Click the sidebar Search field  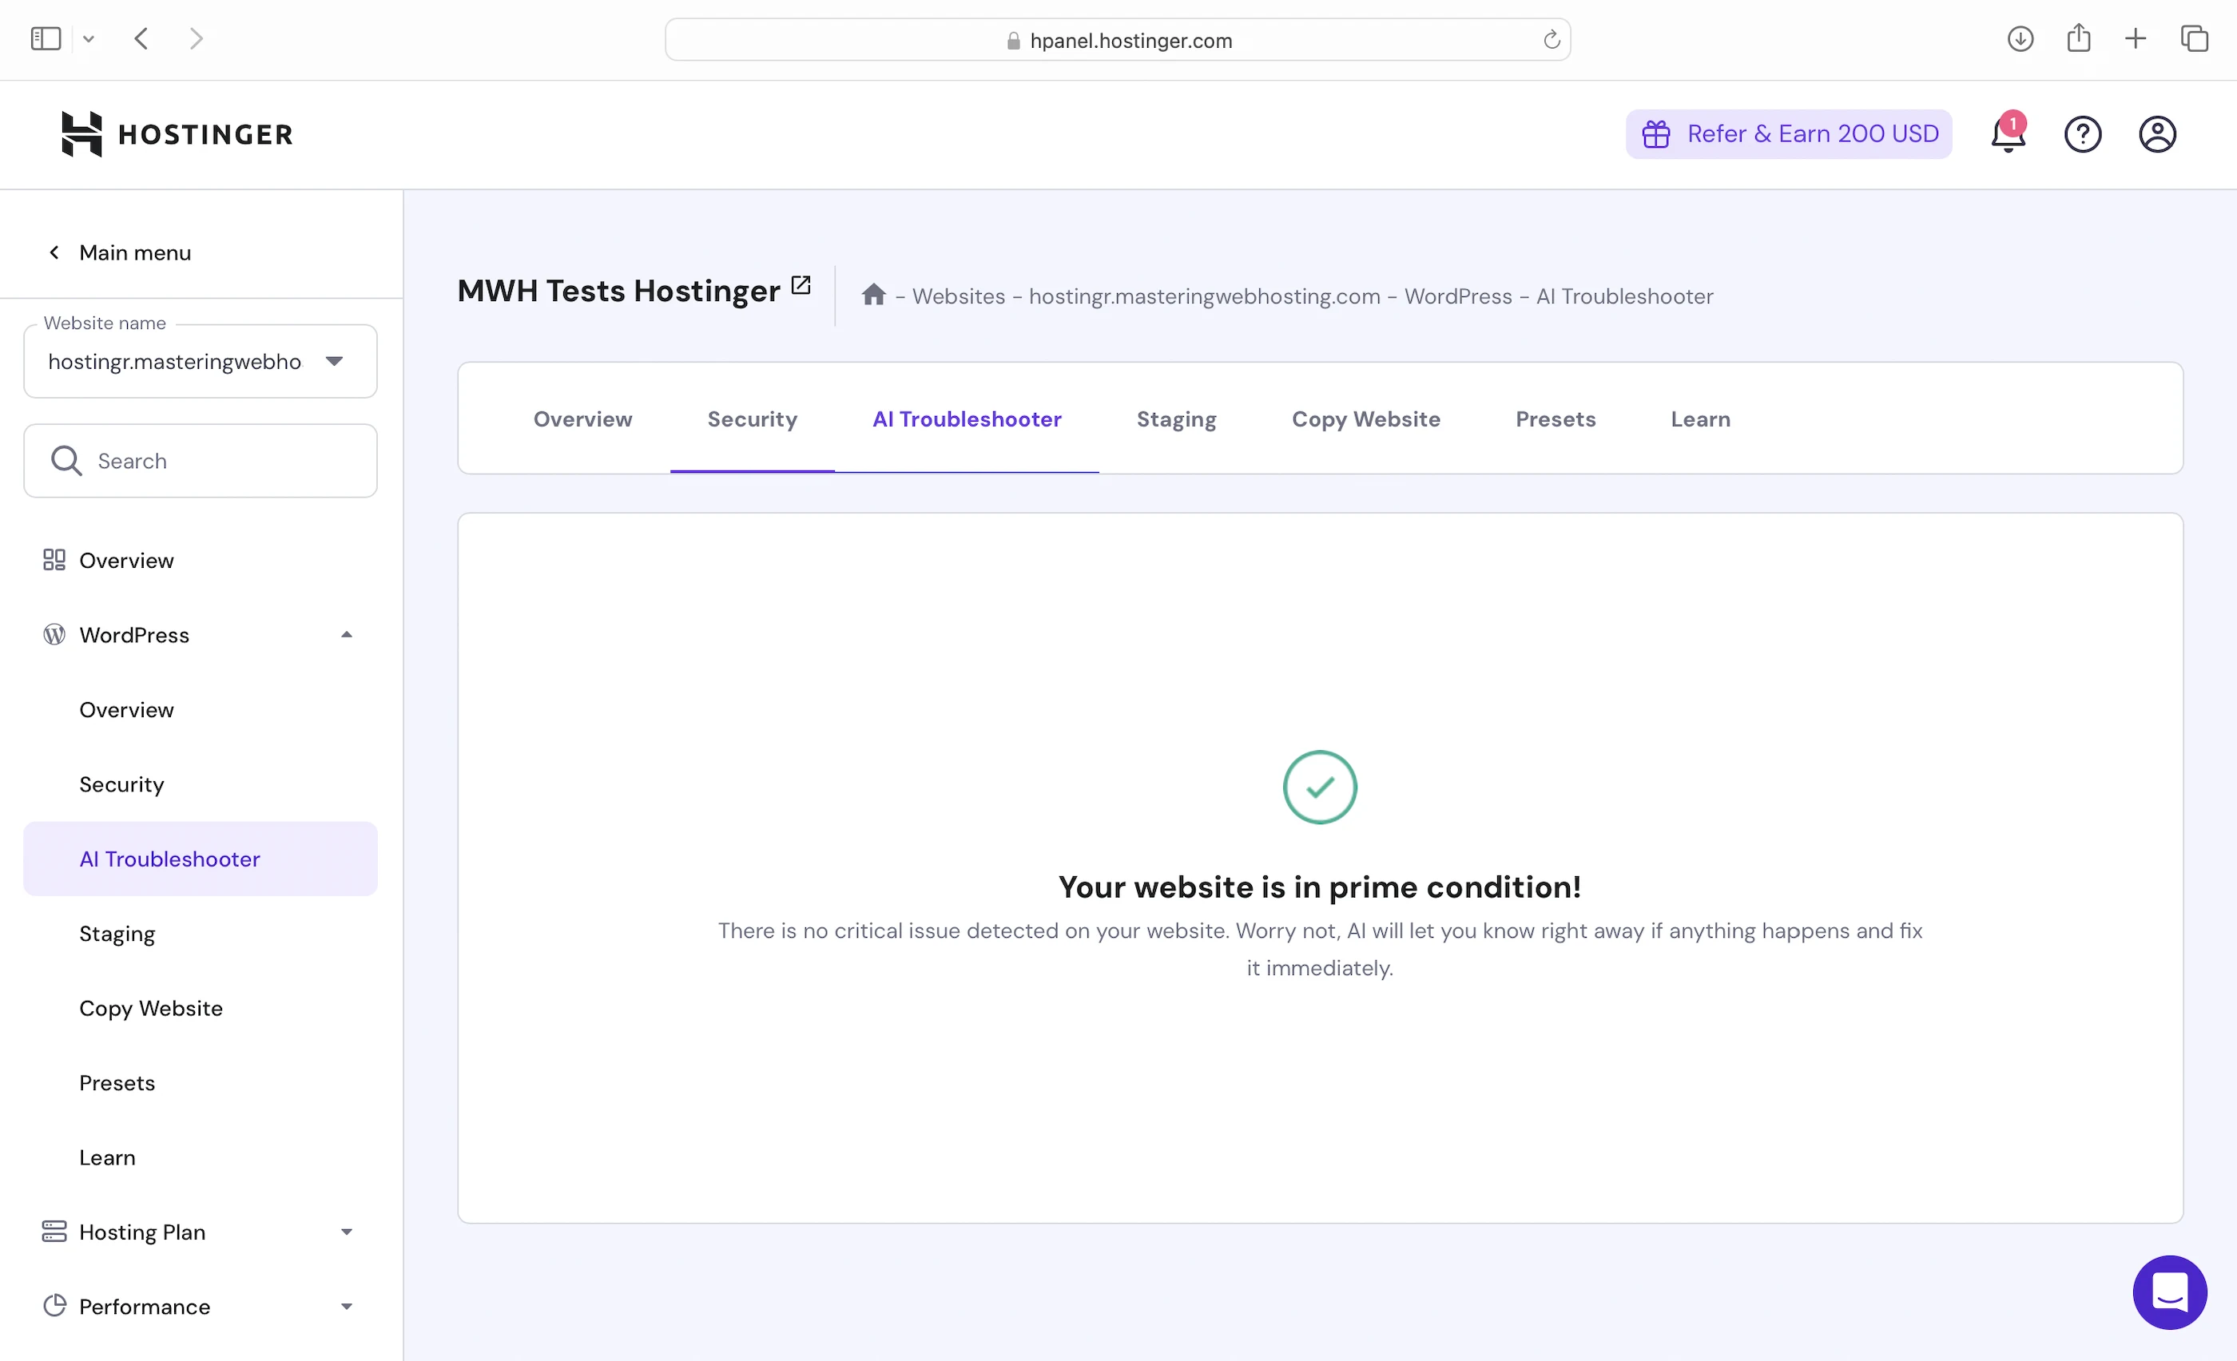[x=200, y=461]
